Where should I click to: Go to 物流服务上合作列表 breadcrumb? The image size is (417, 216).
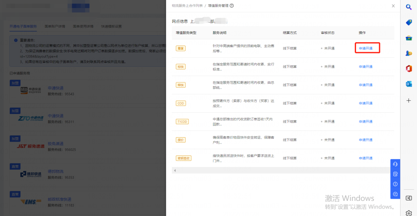coord(187,6)
